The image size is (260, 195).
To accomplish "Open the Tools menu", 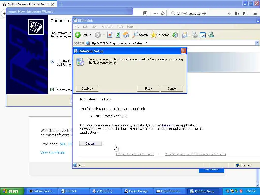I will pyautogui.click(x=120, y=27).
